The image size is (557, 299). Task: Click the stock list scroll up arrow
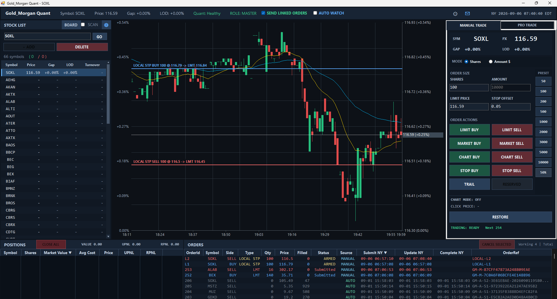coord(108,62)
